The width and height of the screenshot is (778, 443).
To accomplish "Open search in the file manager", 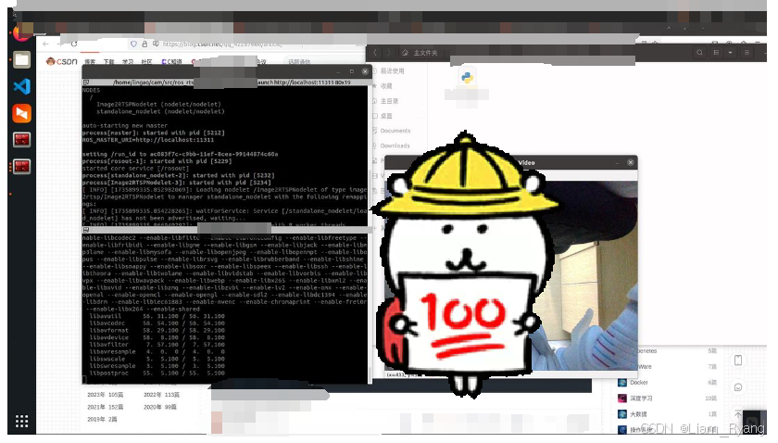I will tap(699, 53).
